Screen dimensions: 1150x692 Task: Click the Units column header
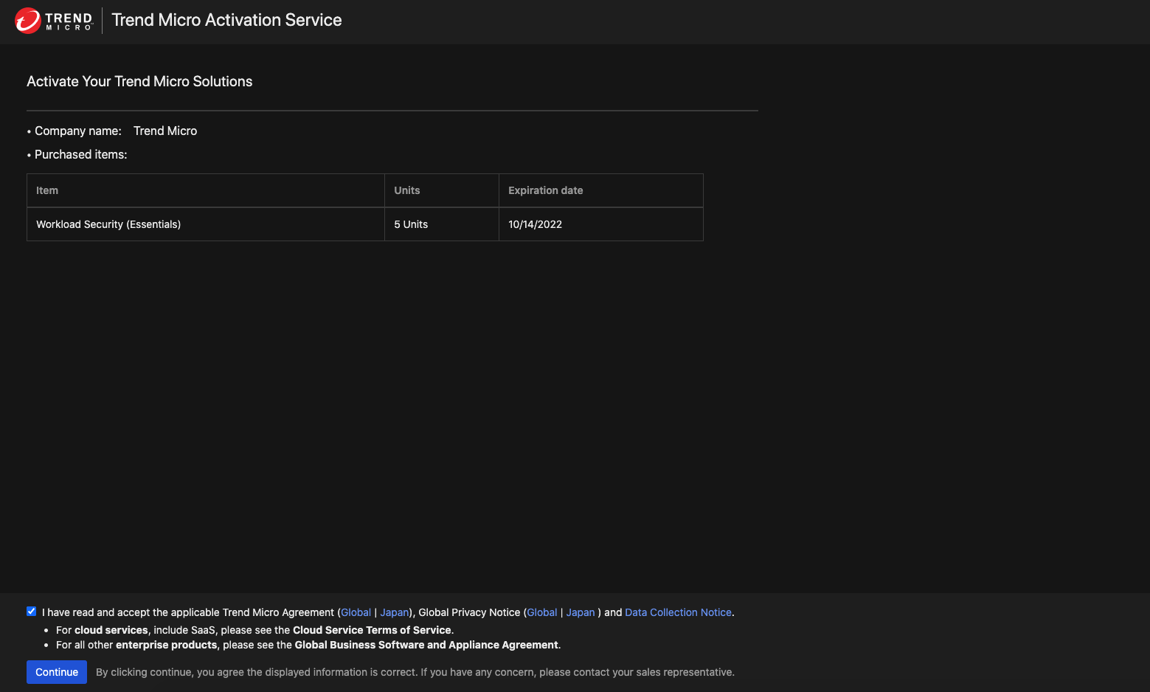406,190
